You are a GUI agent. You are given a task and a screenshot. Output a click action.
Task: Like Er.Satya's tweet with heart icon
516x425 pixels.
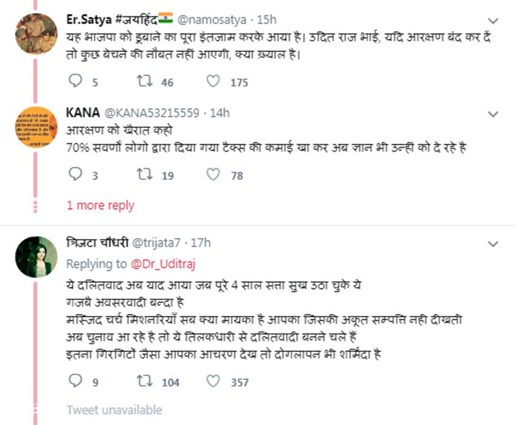[x=213, y=81]
